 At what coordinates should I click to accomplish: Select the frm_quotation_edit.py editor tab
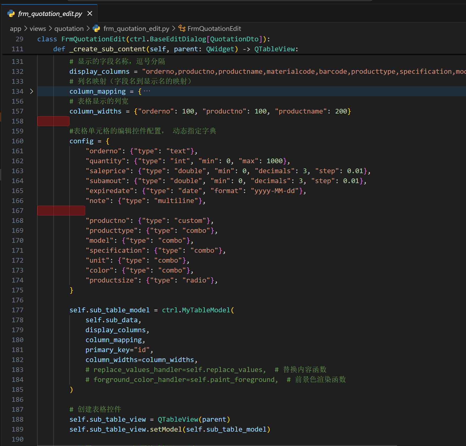coord(50,14)
